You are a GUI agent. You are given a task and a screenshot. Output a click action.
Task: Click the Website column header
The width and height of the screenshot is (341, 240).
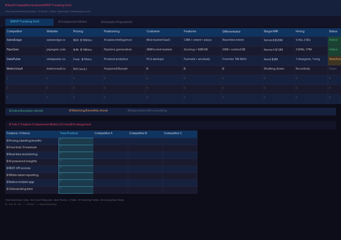(x=59, y=32)
